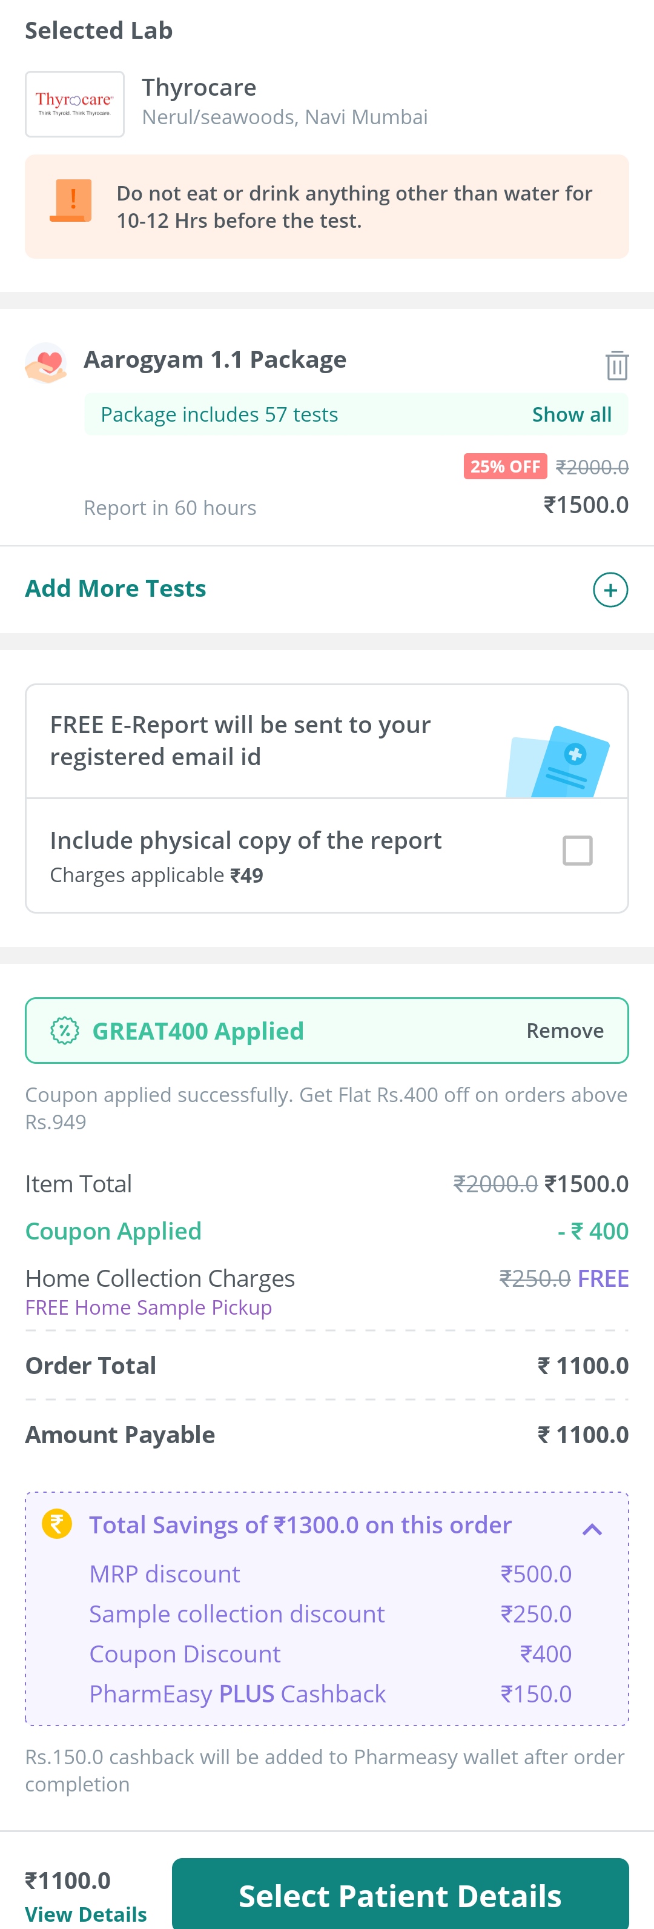Select the Aarogyam 1.1 Package title
Viewport: 654px width, 1929px height.
(x=215, y=359)
